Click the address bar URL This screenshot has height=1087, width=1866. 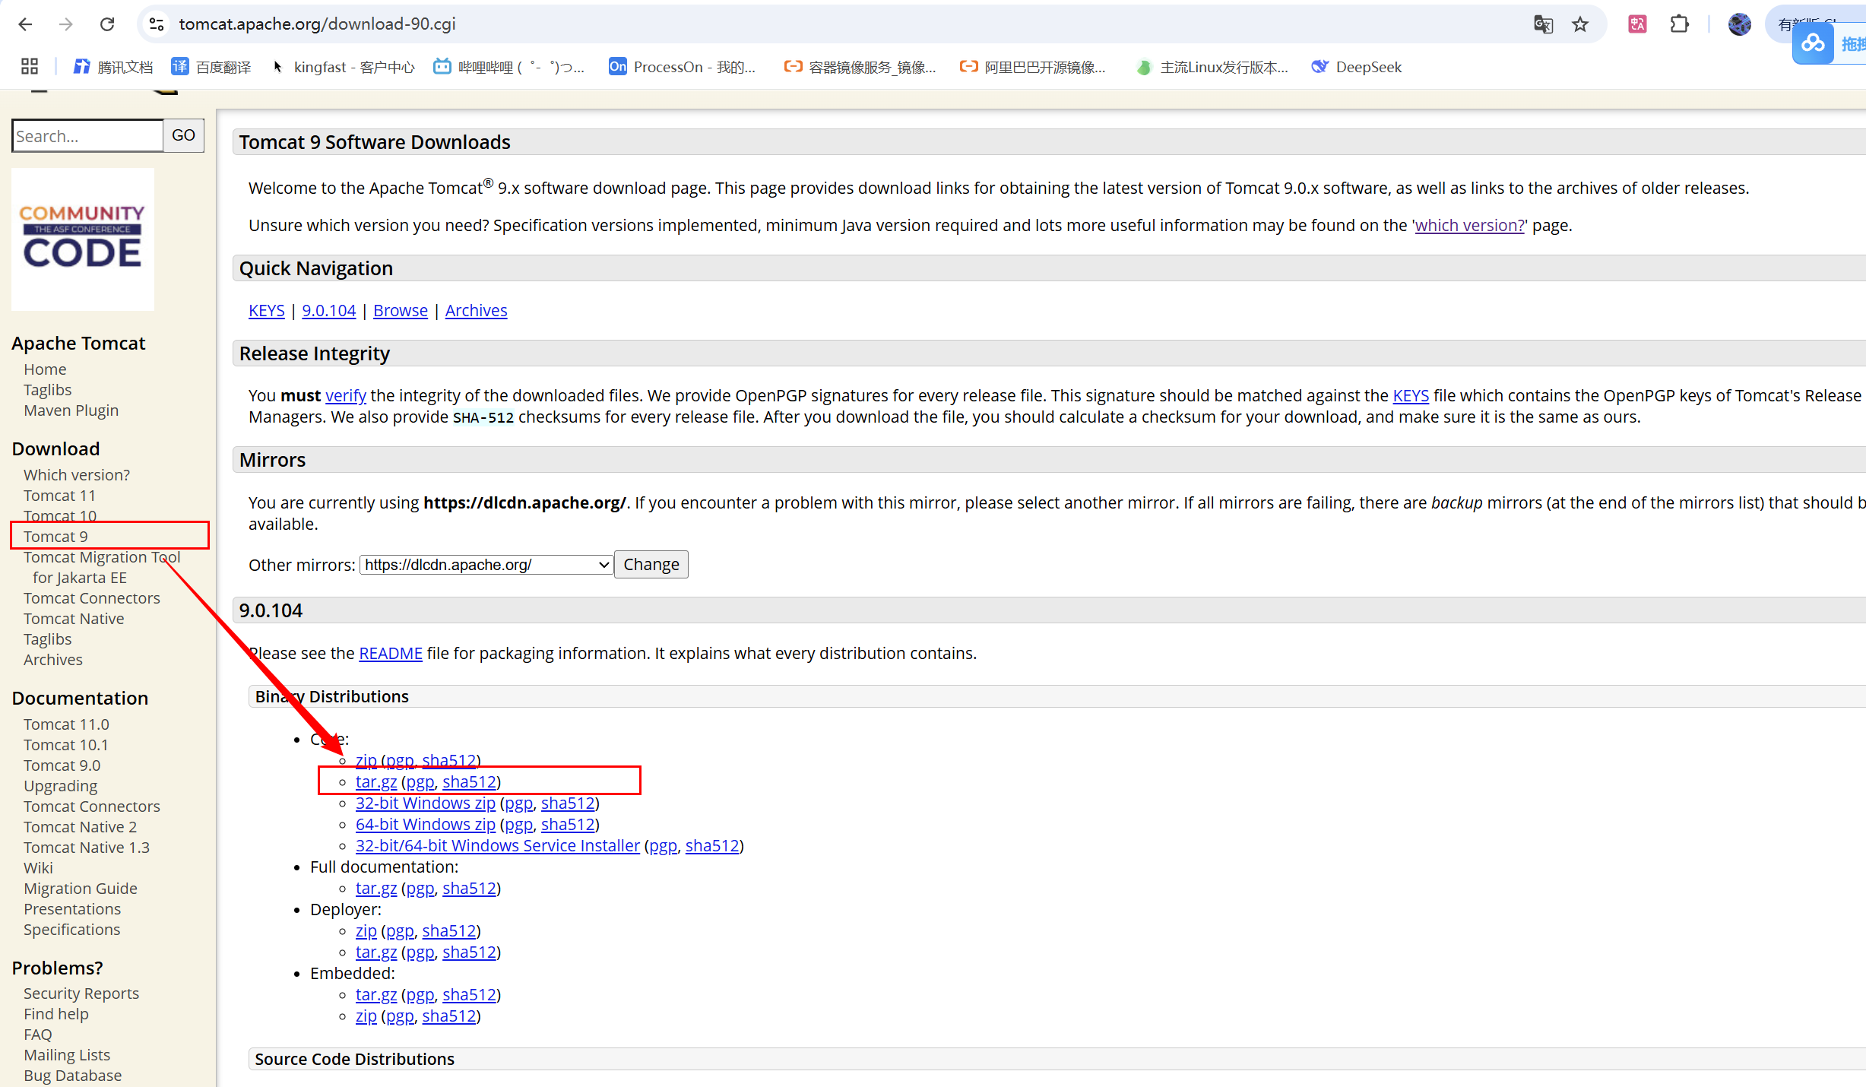[x=317, y=24]
